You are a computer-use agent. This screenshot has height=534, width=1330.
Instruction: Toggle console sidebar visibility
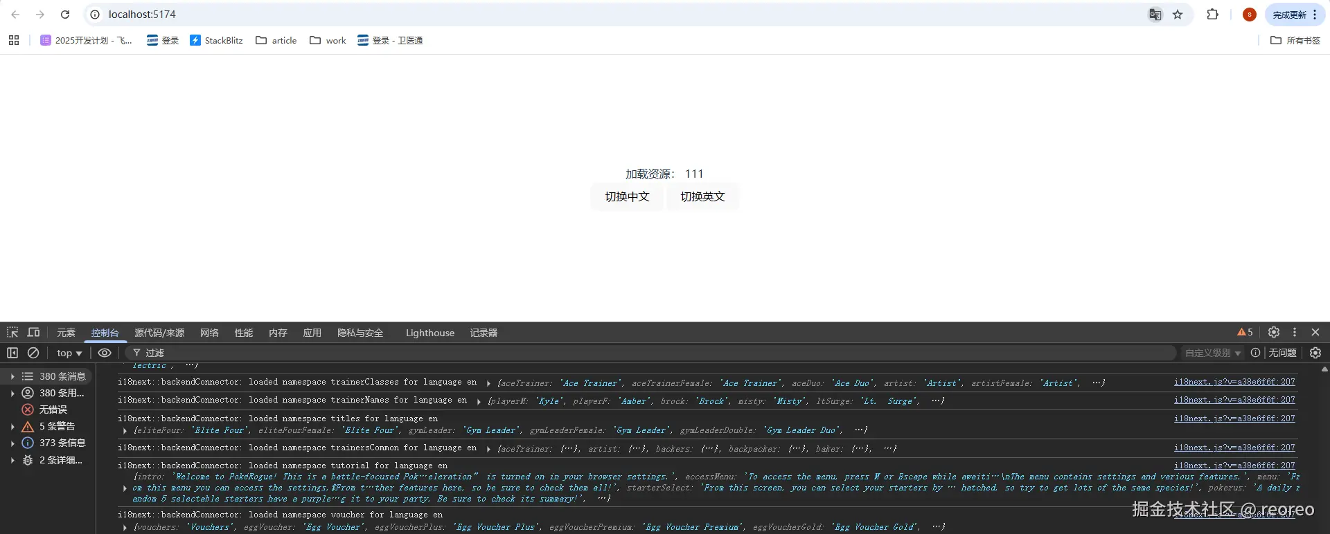(12, 353)
